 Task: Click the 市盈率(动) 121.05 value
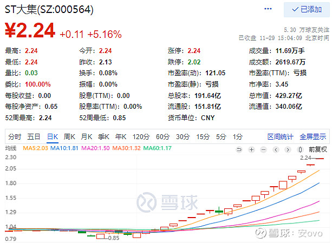click(x=216, y=73)
